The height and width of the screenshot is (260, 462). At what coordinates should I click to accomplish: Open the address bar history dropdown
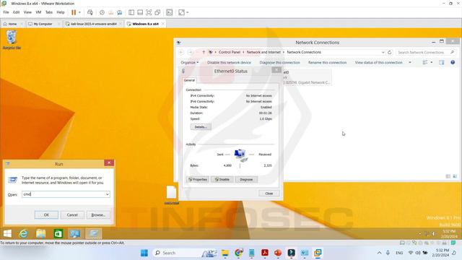(x=383, y=52)
